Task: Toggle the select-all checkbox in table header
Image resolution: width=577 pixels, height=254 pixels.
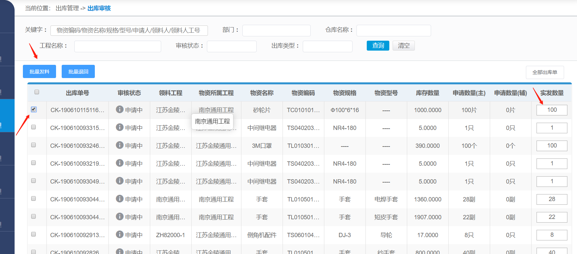Action: [x=37, y=92]
